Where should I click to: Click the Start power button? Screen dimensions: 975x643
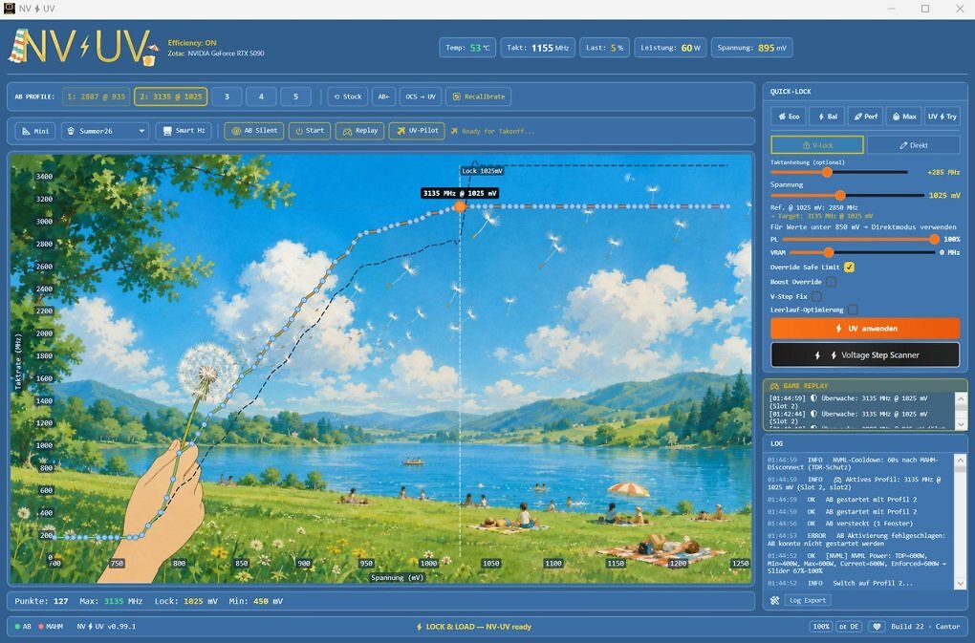click(310, 131)
